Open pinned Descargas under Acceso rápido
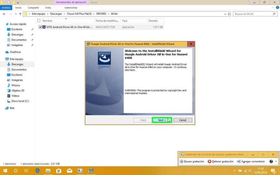This screenshot has height=175, width=280. point(17,35)
